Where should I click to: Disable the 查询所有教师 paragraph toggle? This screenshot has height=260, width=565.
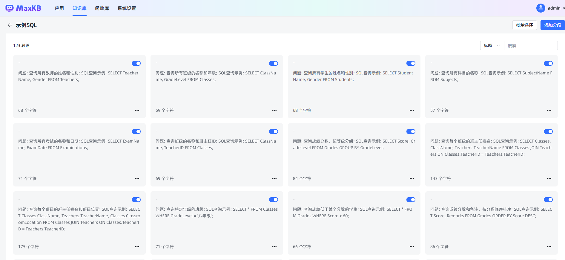136,63
